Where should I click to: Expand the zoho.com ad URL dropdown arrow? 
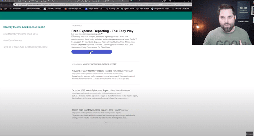(x=102, y=34)
